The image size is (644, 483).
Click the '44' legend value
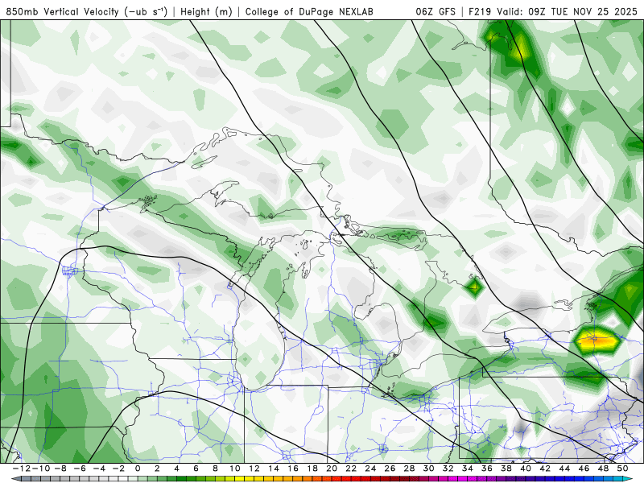pos(565,469)
